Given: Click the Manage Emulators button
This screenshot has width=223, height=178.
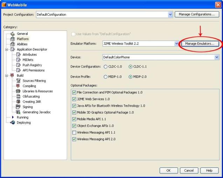Looking at the screenshot, I should (200, 44).
